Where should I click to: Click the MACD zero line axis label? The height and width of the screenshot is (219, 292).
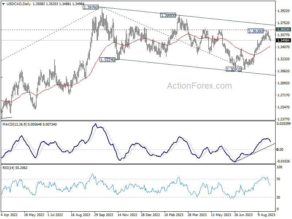280,150
